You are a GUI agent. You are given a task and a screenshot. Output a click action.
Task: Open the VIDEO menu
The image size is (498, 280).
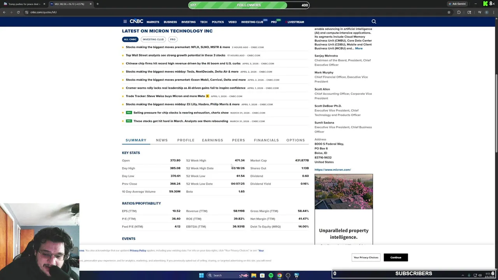point(233,22)
